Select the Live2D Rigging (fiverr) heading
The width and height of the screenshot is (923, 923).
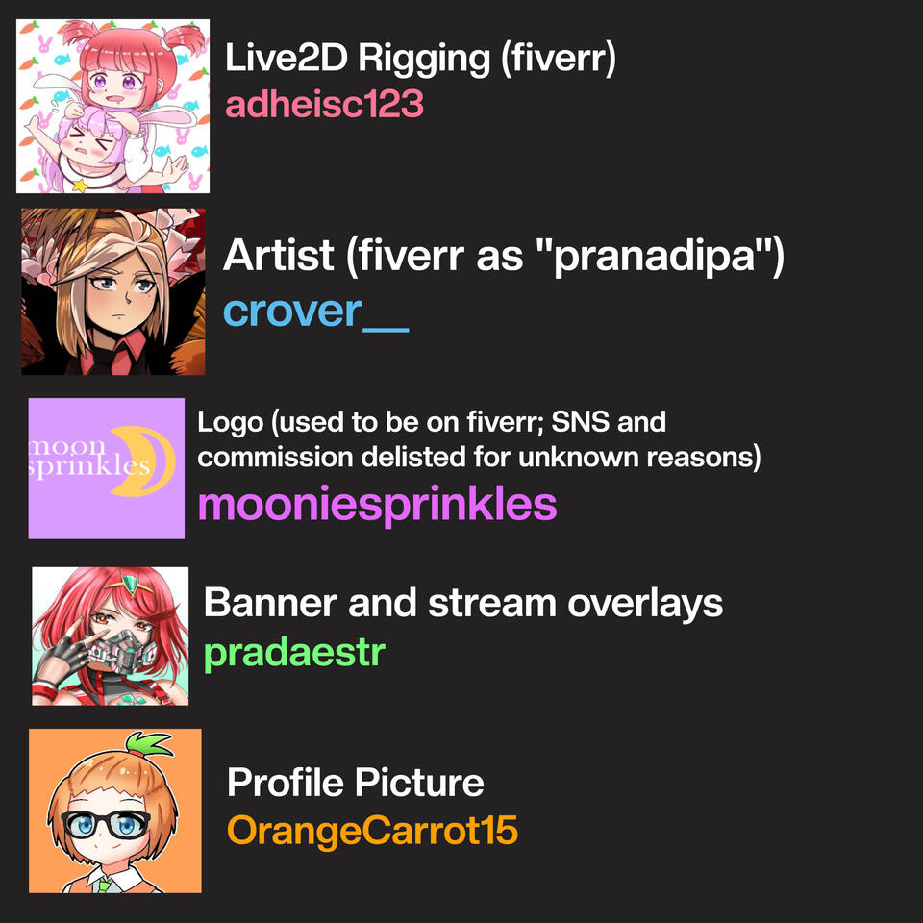click(420, 59)
